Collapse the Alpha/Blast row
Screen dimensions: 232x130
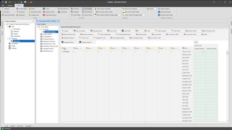point(62,52)
